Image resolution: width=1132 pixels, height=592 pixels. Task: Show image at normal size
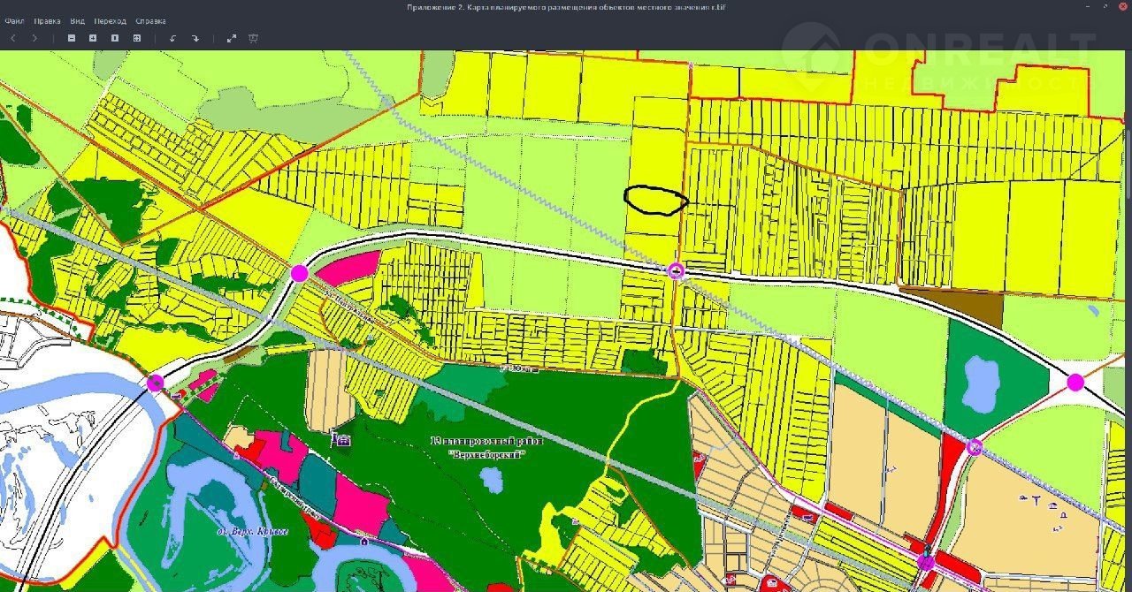click(x=115, y=38)
